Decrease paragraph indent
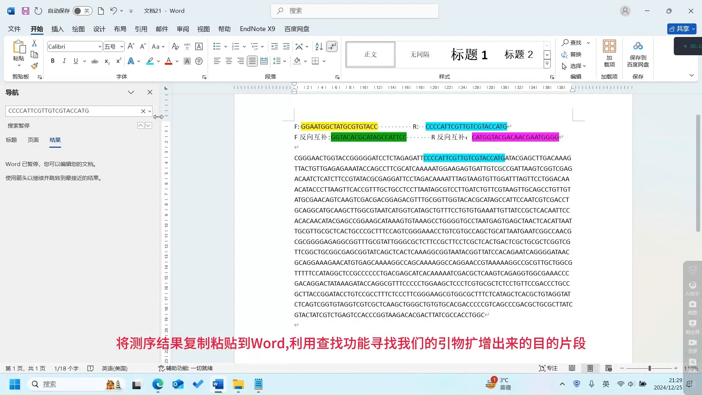This screenshot has height=395, width=702. tap(275, 46)
